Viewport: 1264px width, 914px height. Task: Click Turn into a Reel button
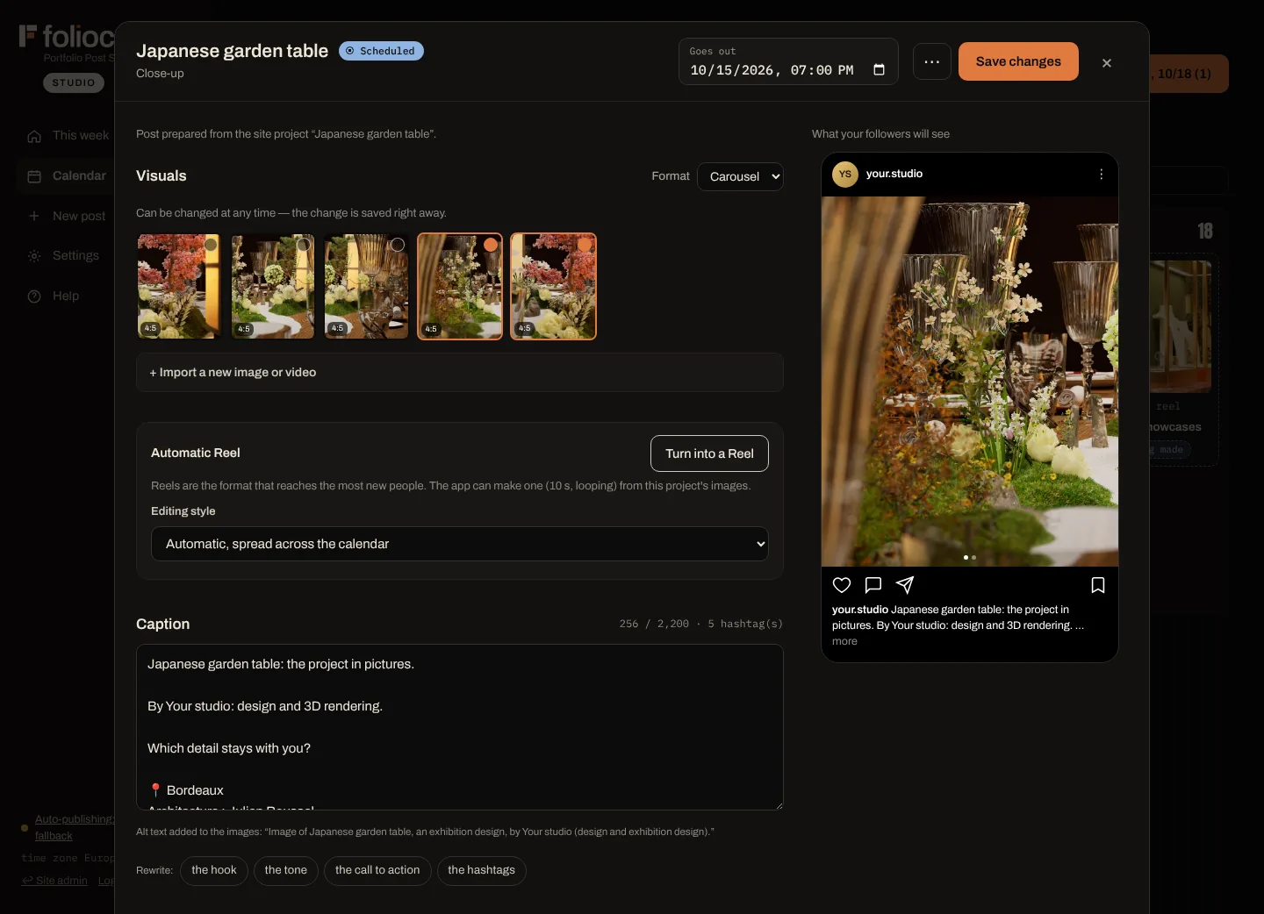point(709,453)
